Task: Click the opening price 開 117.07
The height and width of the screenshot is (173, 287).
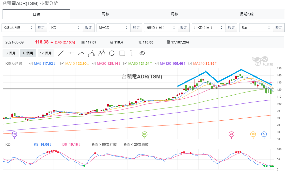Action: pos(89,42)
